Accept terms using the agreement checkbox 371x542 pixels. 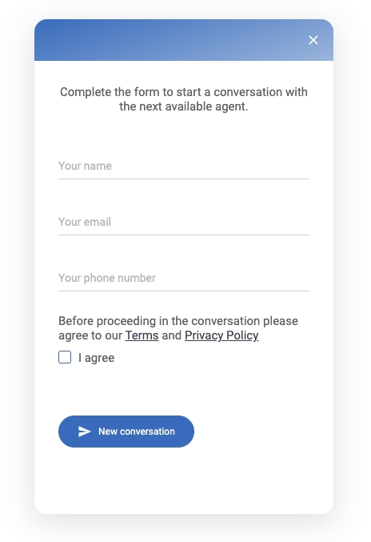pos(65,357)
